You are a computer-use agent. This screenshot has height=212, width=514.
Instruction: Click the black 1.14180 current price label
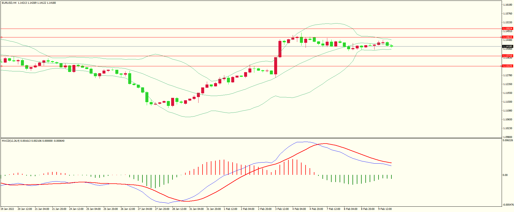click(x=507, y=46)
